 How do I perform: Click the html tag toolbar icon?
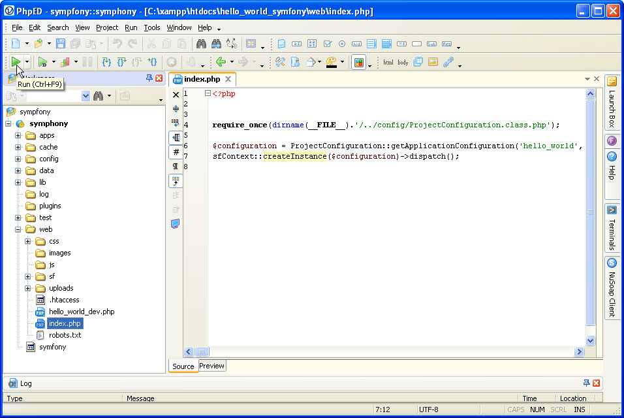388,63
